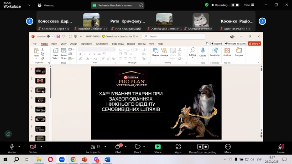Click the Reuse Slides button
The image size is (292, 164).
tap(64, 54)
